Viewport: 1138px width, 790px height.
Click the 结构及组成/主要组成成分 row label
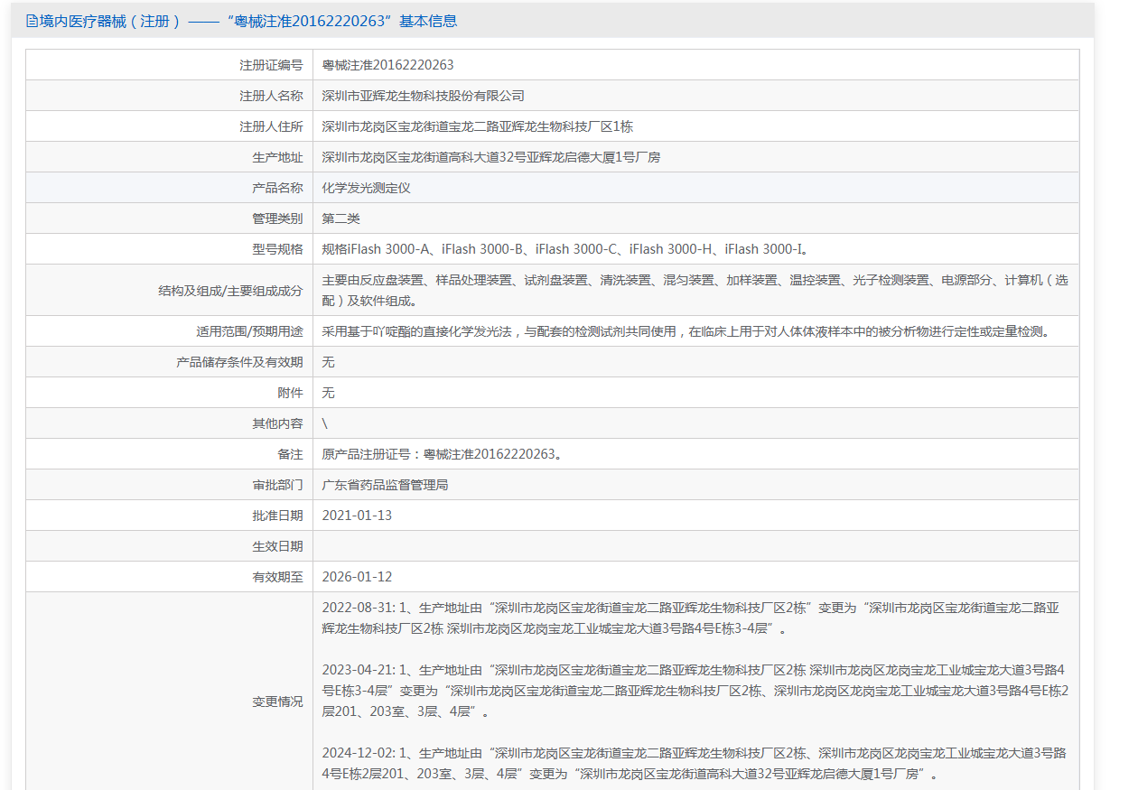tap(230, 291)
